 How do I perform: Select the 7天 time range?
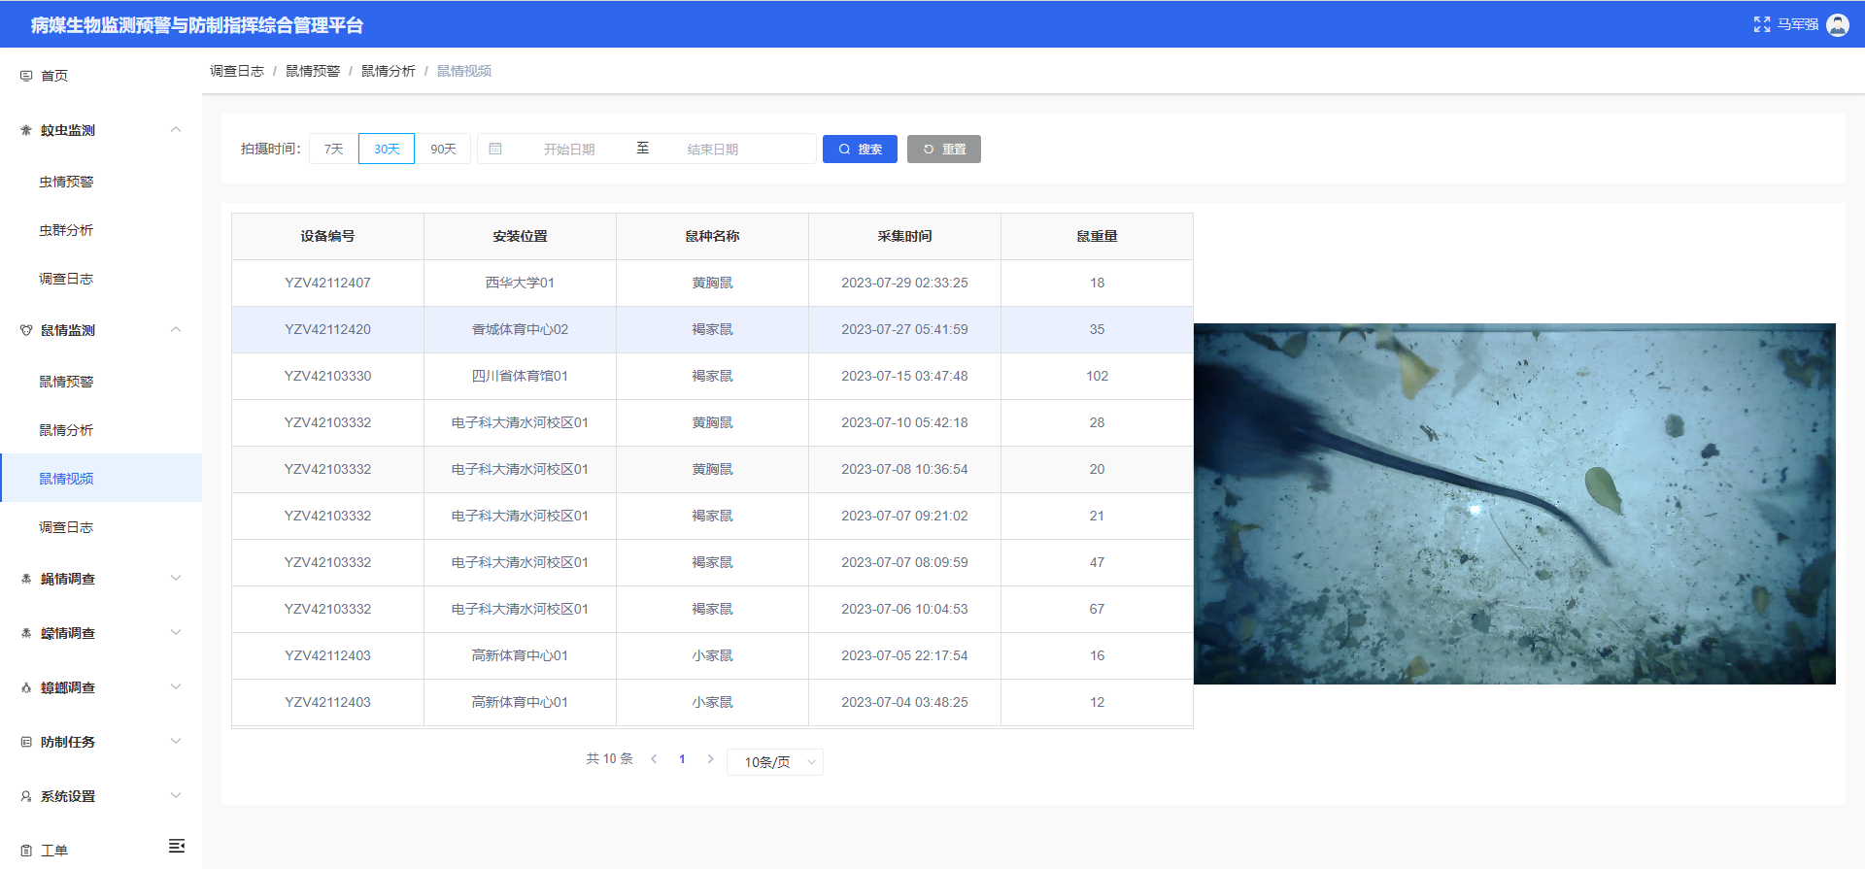pyautogui.click(x=334, y=149)
